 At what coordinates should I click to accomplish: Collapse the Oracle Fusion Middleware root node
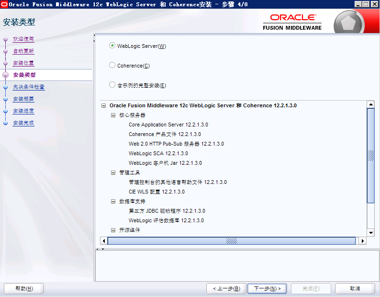pos(104,105)
